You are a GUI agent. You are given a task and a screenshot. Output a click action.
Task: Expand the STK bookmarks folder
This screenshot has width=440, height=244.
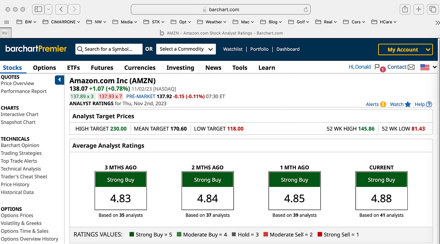(154, 22)
